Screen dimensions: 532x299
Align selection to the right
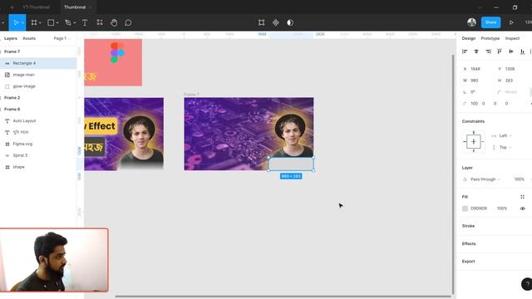[488, 51]
